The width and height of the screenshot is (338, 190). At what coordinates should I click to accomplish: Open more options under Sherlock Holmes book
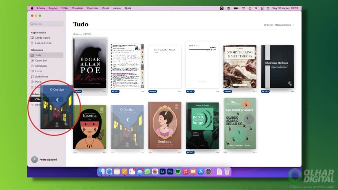click(x=292, y=91)
